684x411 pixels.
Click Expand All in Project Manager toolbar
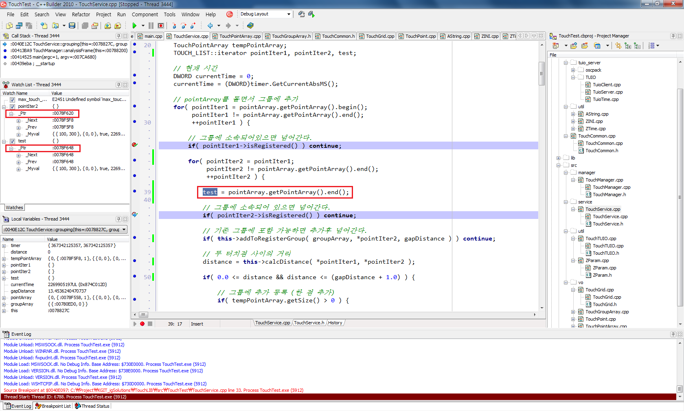click(628, 46)
